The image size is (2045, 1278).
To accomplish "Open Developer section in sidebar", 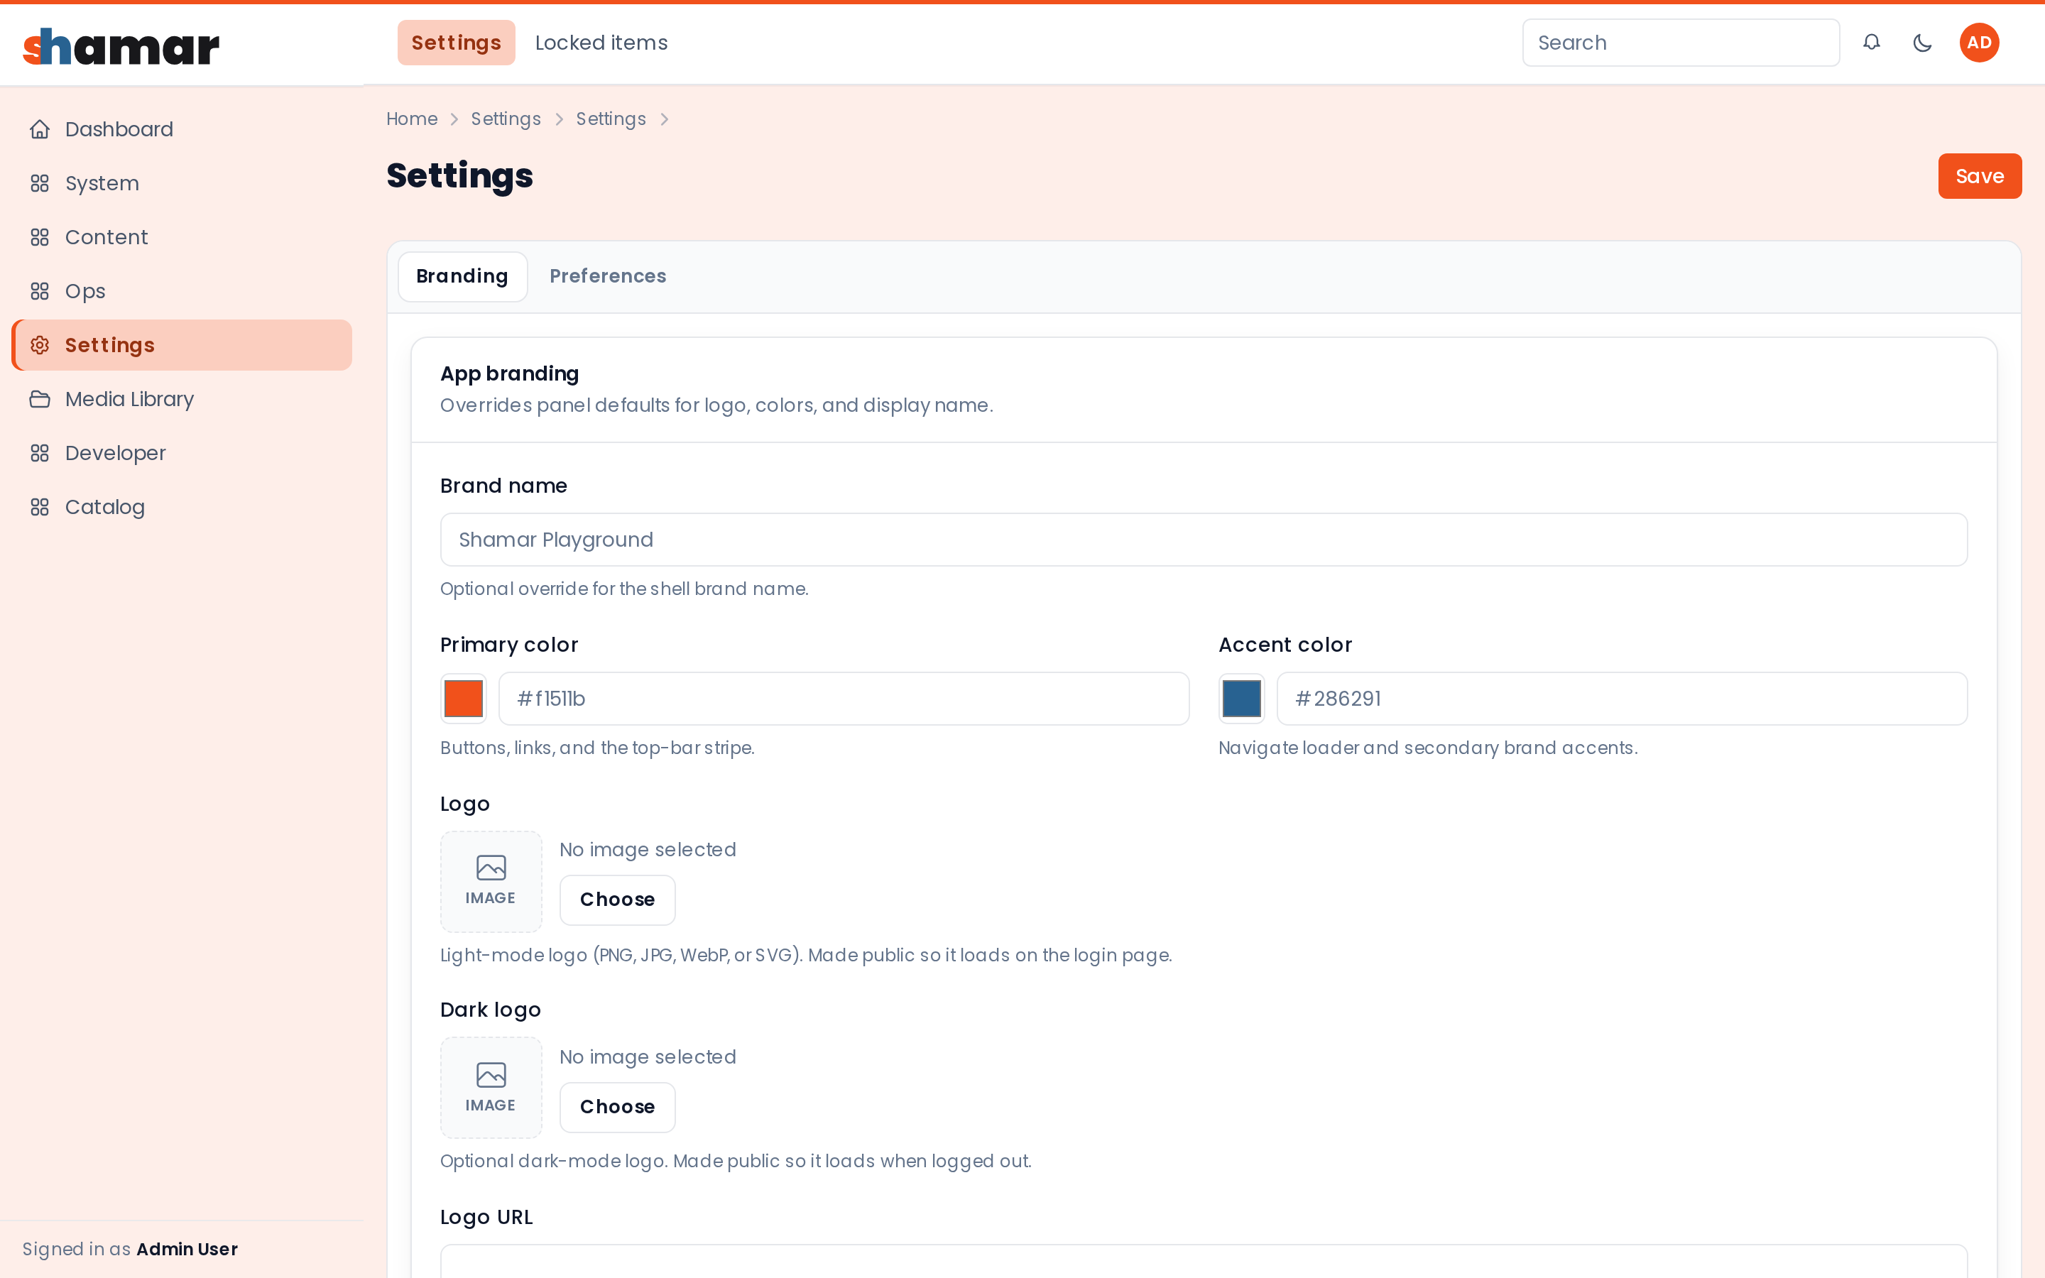I will (x=182, y=453).
